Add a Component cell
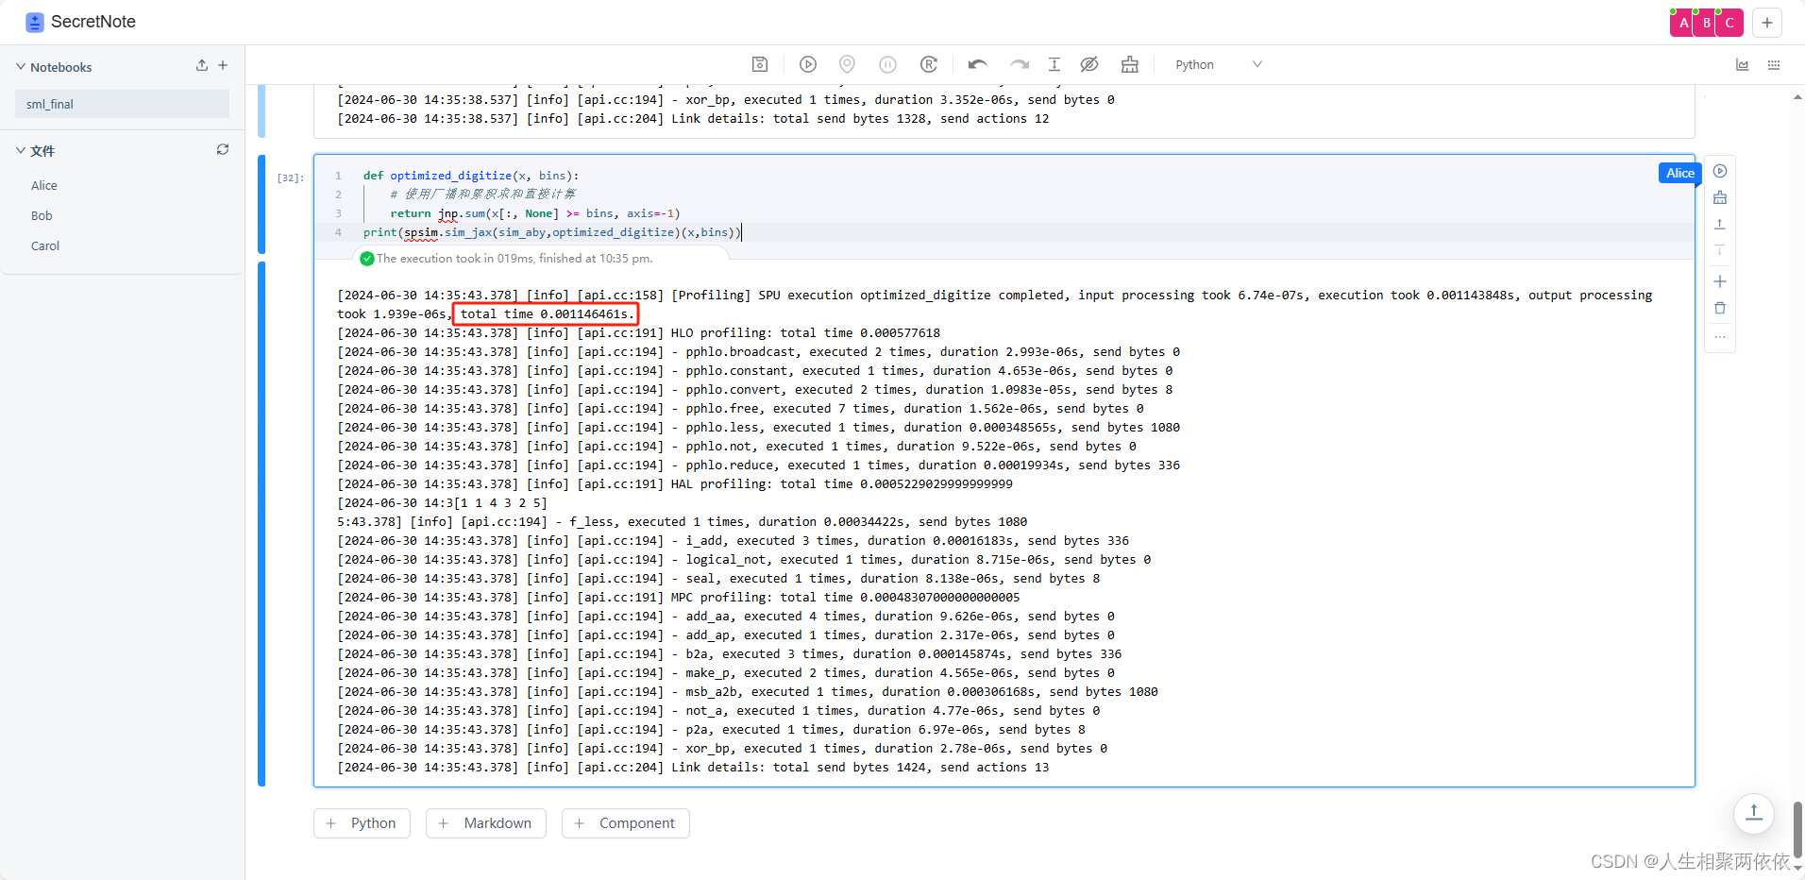The image size is (1805, 880). tap(625, 823)
